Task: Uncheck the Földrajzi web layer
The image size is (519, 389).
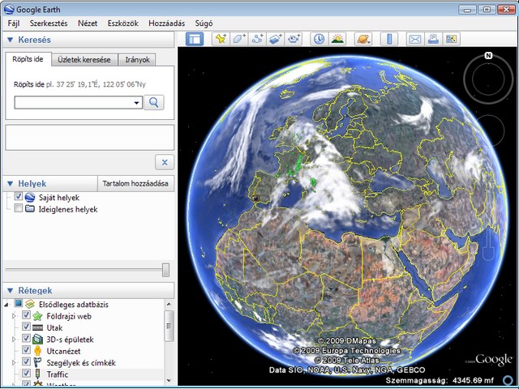Action: pyautogui.click(x=26, y=315)
